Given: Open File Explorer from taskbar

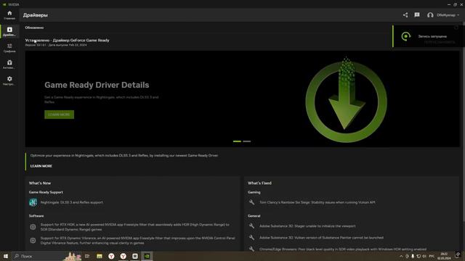Looking at the screenshot, I should (100, 256).
